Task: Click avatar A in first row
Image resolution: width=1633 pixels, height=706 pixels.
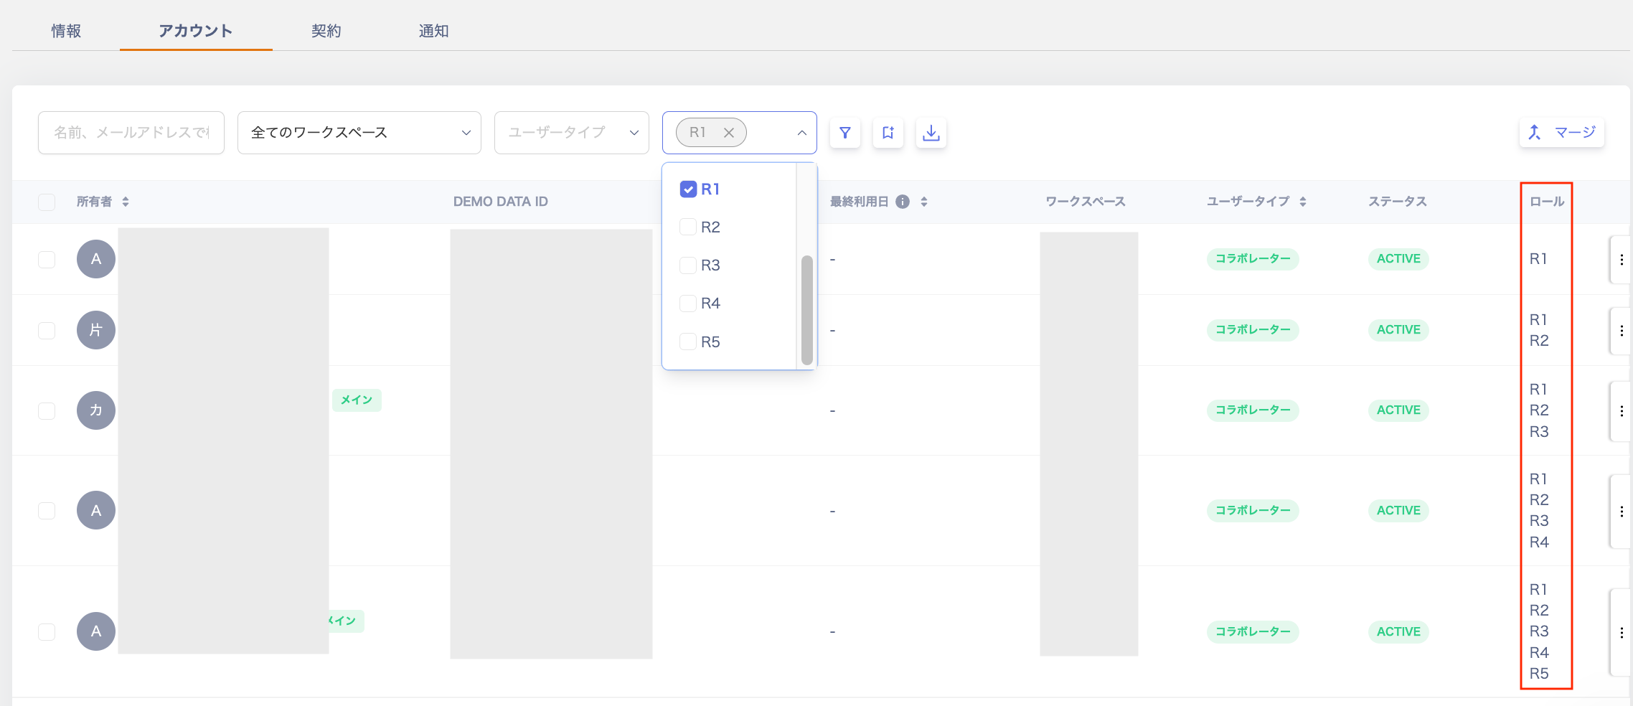Action: [96, 259]
